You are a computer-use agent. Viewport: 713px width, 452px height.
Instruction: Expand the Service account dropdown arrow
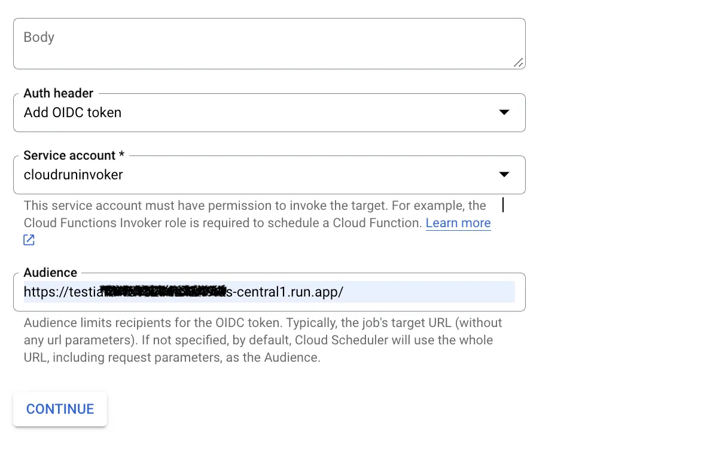pos(504,175)
